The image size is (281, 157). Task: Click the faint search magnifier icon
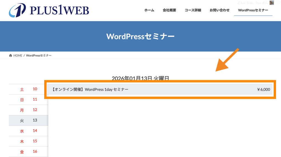[279, 3]
